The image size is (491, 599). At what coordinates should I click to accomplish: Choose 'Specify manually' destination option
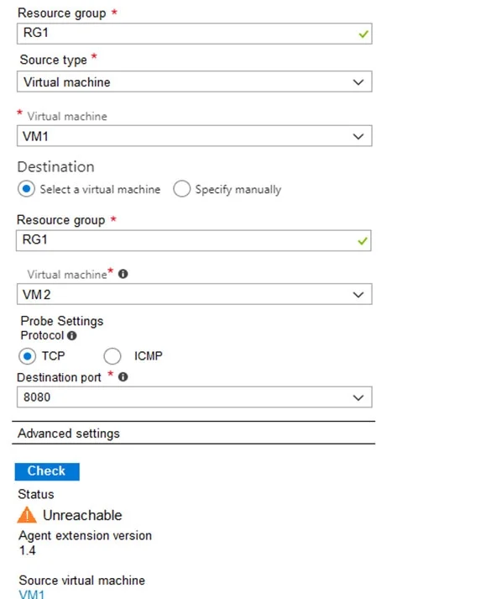pos(181,189)
